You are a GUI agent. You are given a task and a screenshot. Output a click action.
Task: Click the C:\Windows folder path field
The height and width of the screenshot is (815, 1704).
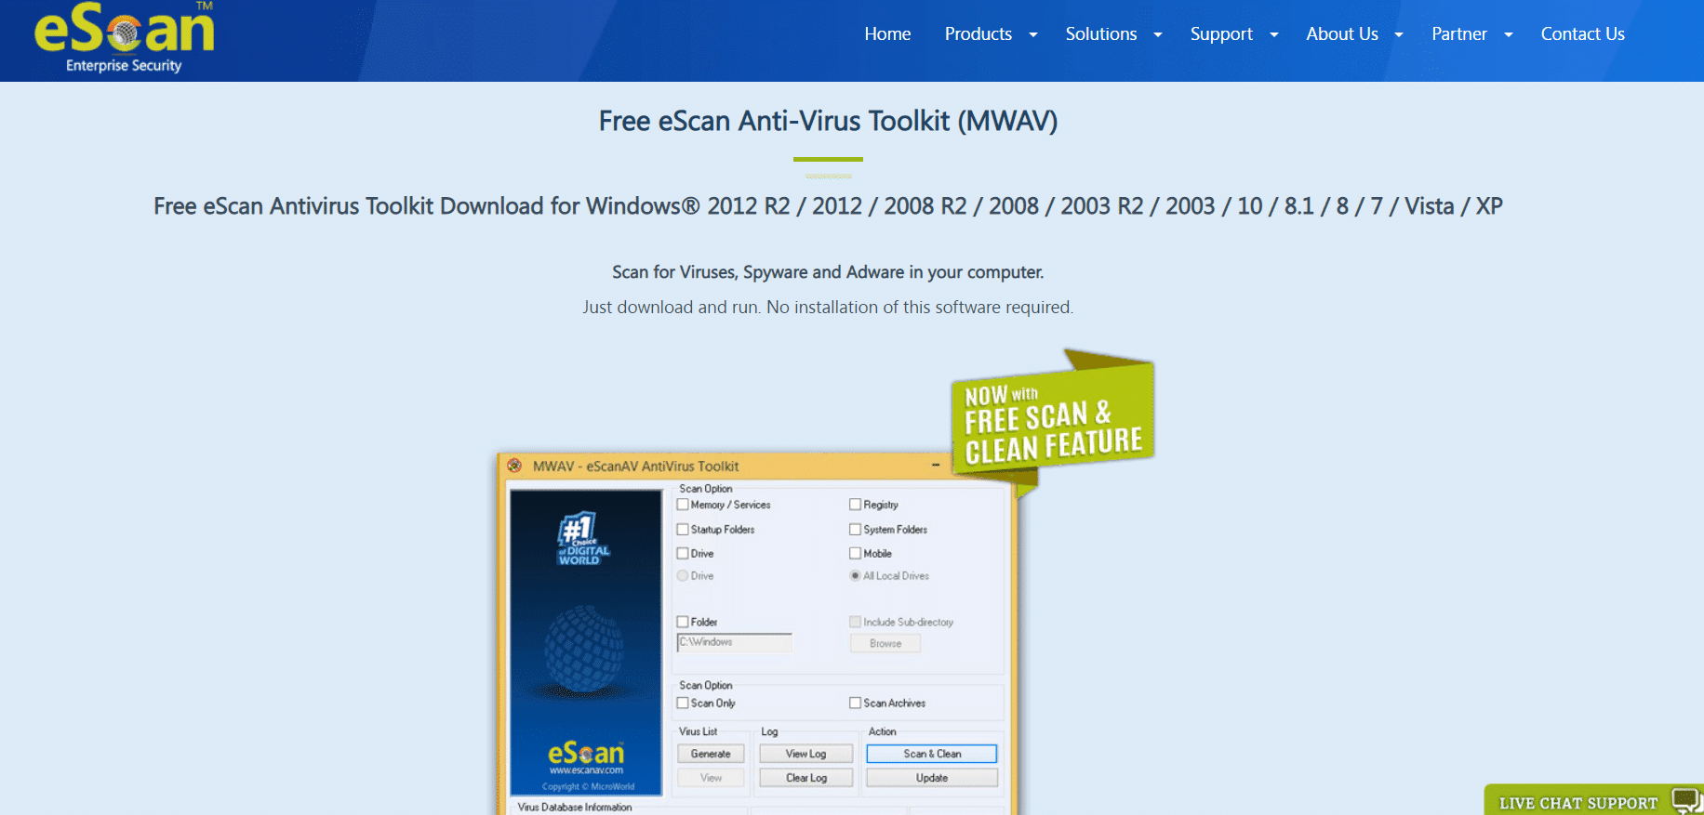[x=734, y=642]
